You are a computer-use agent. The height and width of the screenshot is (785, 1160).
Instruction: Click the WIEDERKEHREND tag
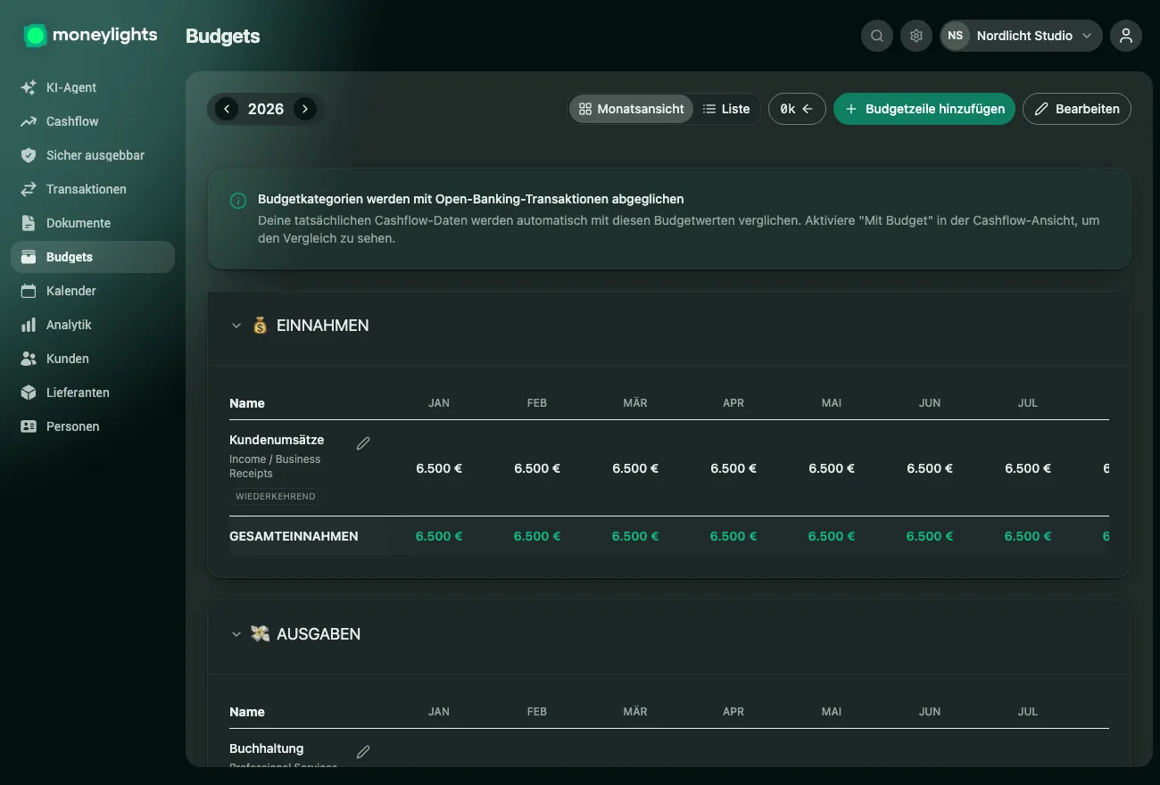click(x=276, y=496)
